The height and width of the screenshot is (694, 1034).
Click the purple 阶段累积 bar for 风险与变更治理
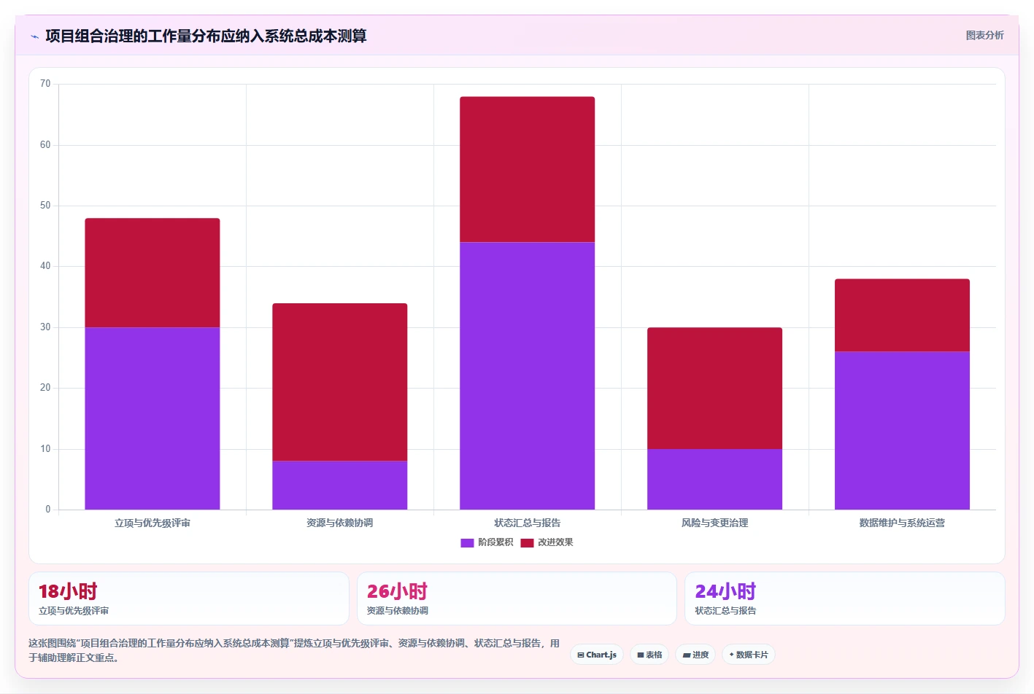tap(715, 479)
